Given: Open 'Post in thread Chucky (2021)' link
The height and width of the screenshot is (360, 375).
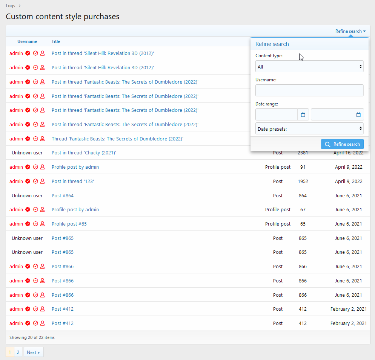Looking at the screenshot, I should (x=84, y=153).
